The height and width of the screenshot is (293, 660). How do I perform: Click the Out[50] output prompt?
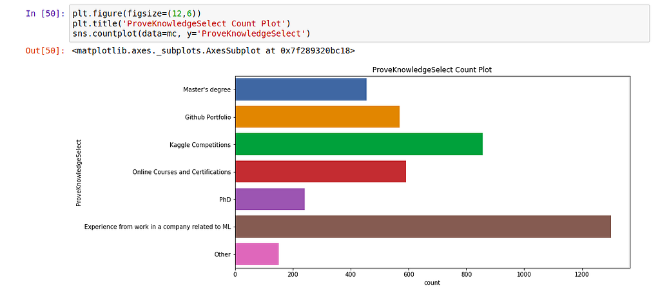point(44,52)
